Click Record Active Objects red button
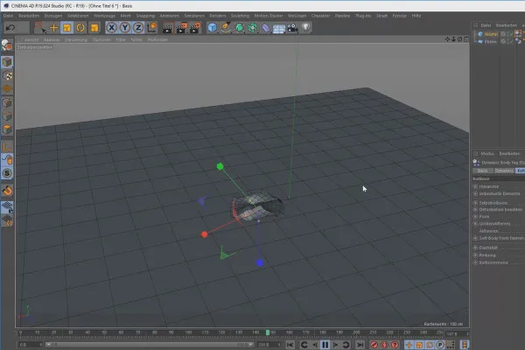The image size is (525, 350). point(374,345)
